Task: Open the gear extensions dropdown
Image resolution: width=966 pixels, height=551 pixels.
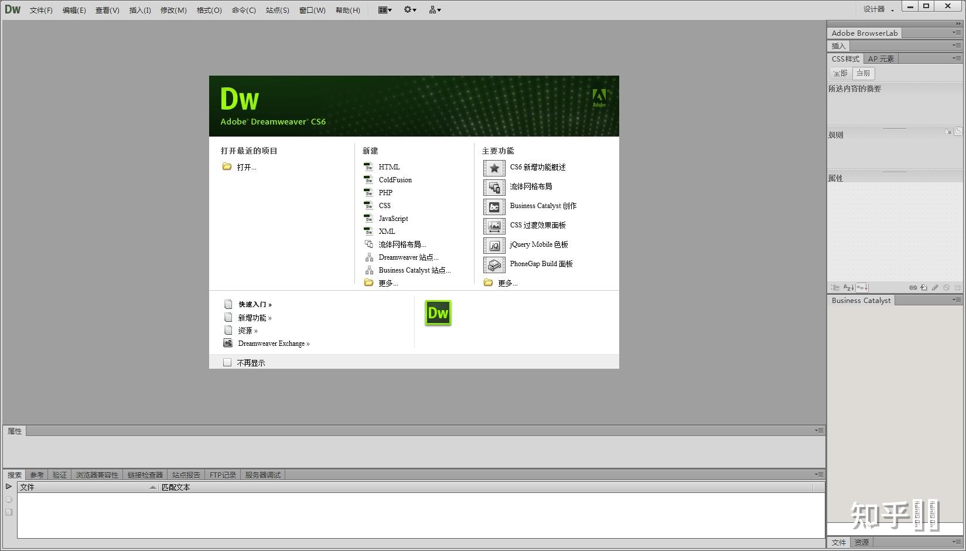Action: [410, 10]
